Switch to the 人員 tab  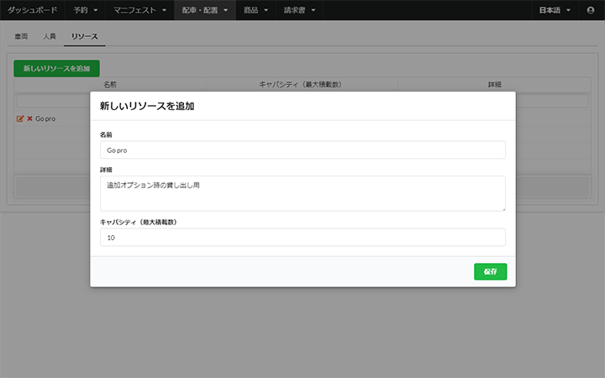pyautogui.click(x=50, y=36)
